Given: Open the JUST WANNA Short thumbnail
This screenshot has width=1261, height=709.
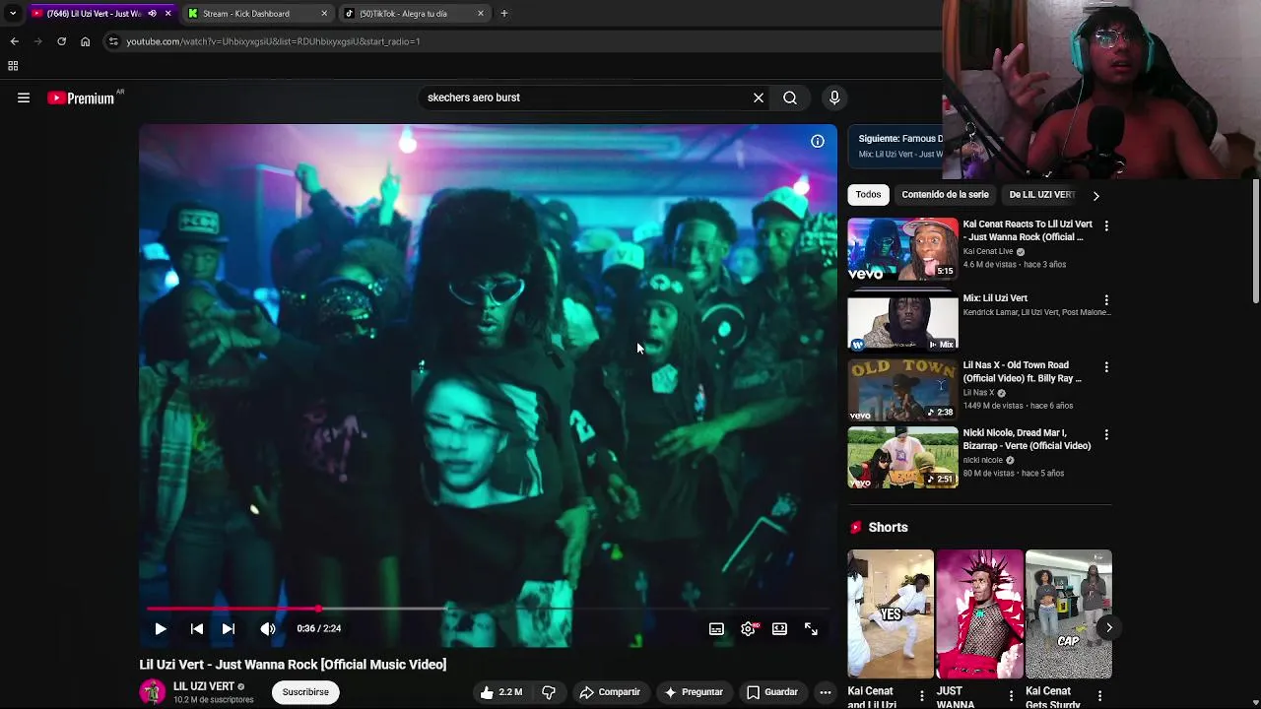Looking at the screenshot, I should tap(979, 613).
